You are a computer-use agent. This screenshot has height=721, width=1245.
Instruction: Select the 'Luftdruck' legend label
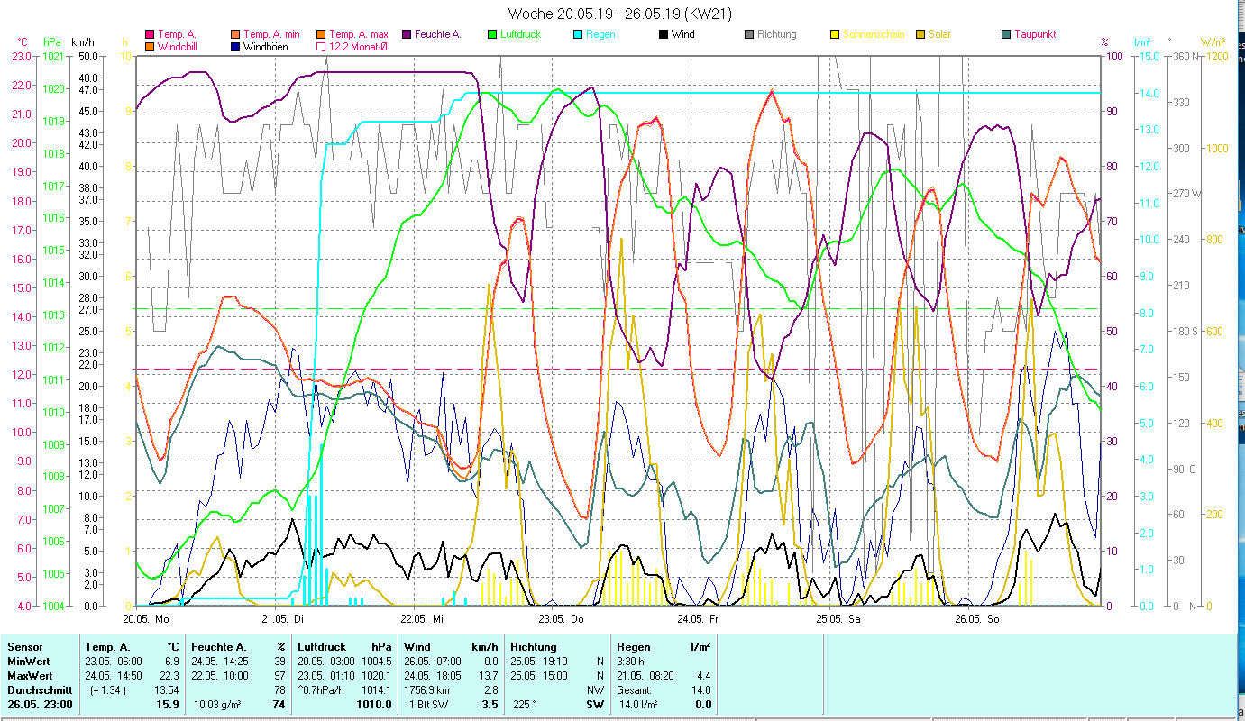click(x=522, y=35)
